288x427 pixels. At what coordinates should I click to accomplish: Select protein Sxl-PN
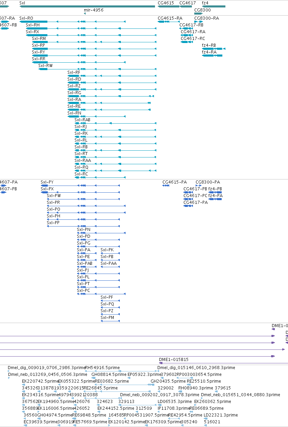click(x=84, y=230)
